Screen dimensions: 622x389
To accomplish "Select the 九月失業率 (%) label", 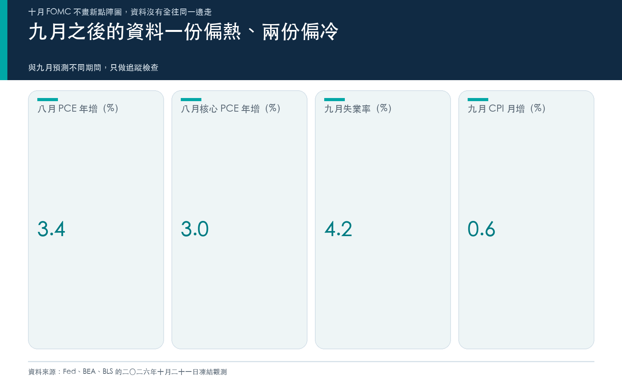I will click(358, 109).
